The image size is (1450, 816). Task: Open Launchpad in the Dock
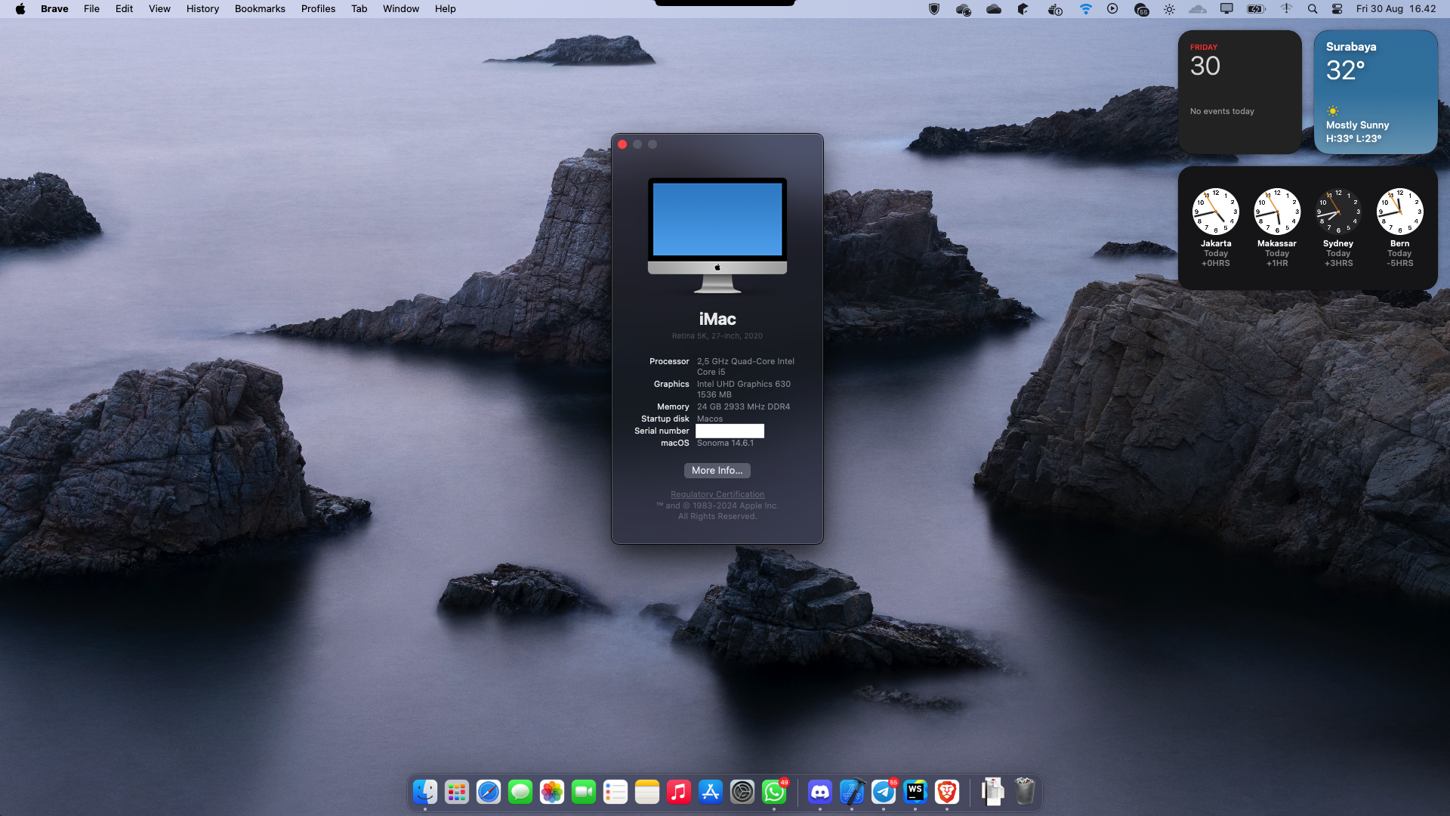pos(457,792)
